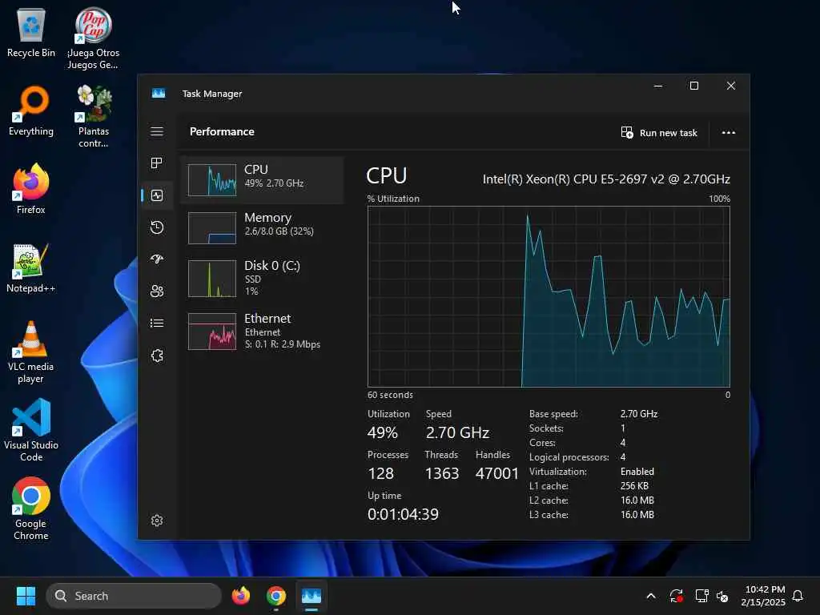Image resolution: width=820 pixels, height=615 pixels.
Task: Click the 128 processes count
Action: pos(380,473)
